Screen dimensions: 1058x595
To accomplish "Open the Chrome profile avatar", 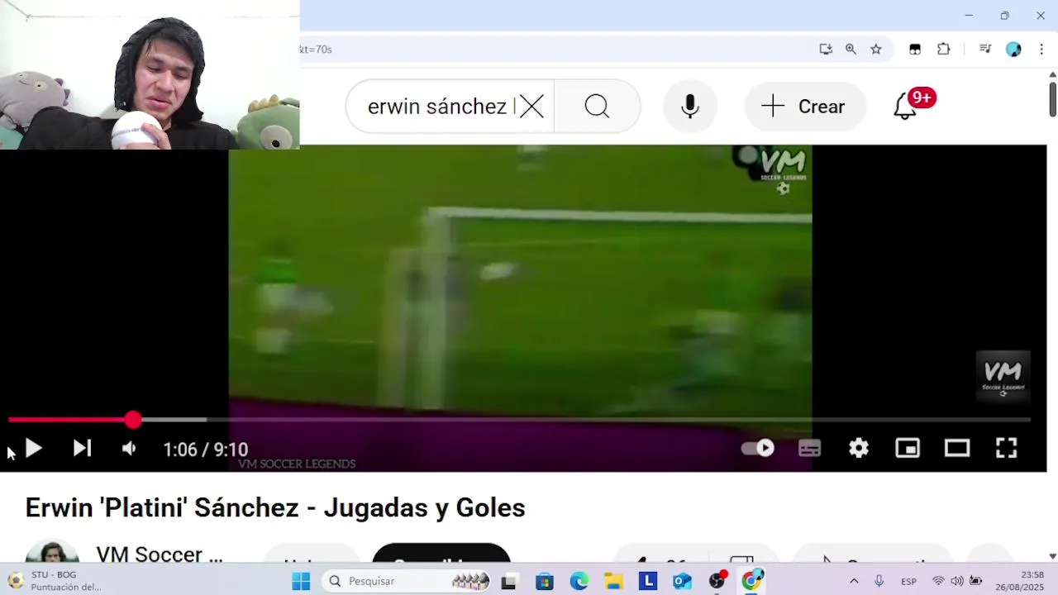I will click(1013, 50).
